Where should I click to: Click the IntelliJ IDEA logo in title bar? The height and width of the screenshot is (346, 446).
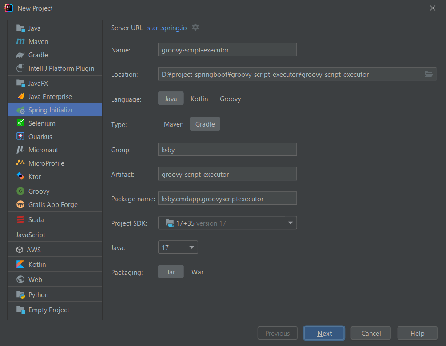(x=8, y=8)
